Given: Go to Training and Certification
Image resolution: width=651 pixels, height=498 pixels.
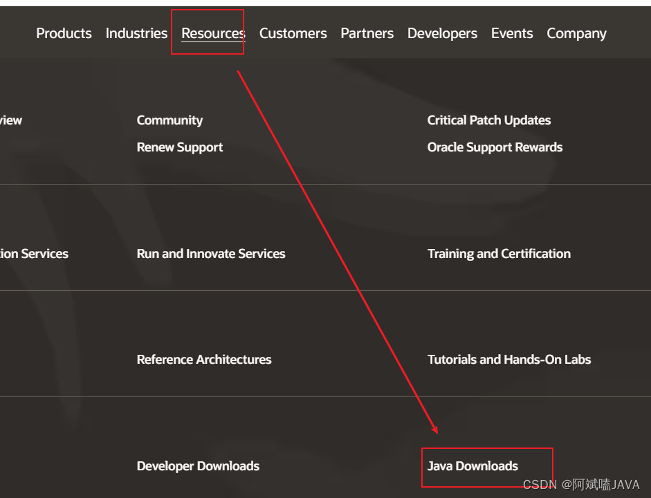Looking at the screenshot, I should point(499,254).
